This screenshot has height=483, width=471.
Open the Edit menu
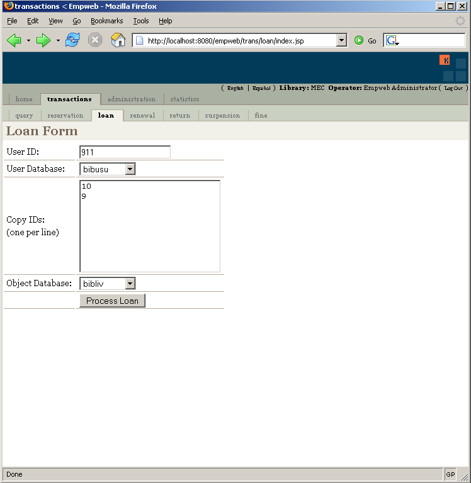coord(33,21)
